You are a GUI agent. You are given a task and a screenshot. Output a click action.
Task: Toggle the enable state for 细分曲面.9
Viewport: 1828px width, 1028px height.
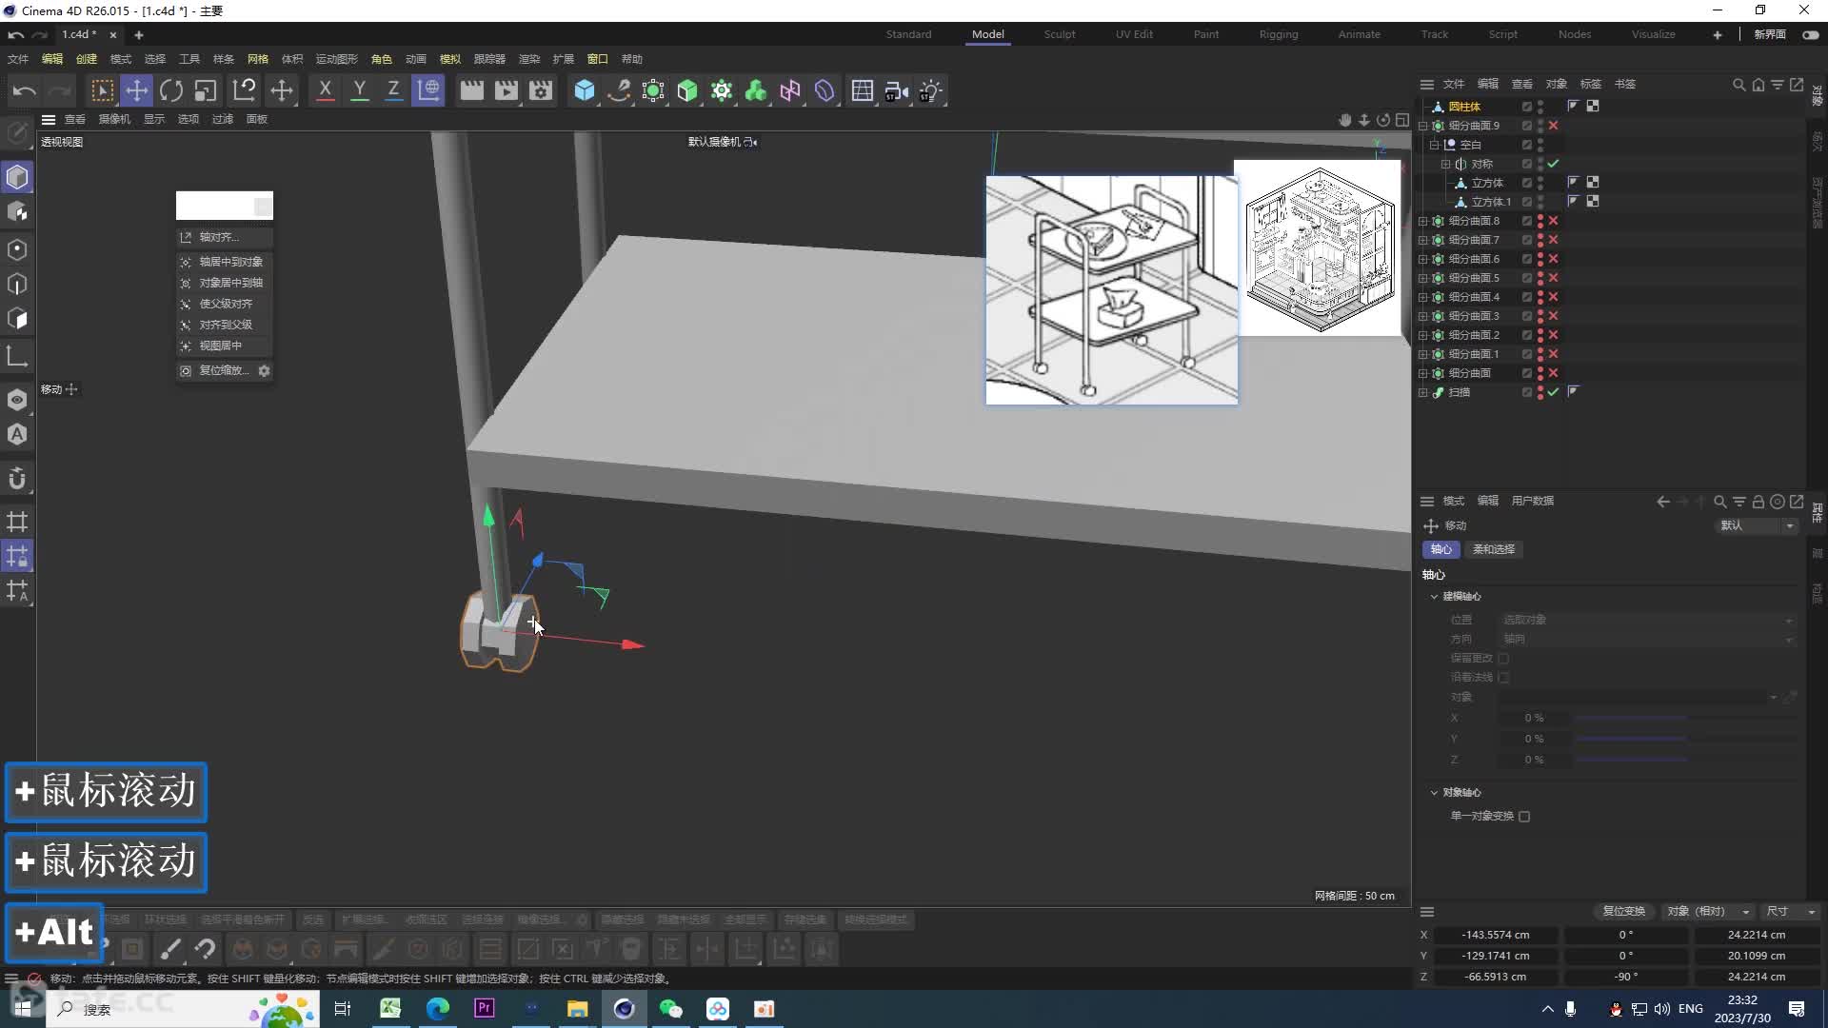coord(1553,126)
